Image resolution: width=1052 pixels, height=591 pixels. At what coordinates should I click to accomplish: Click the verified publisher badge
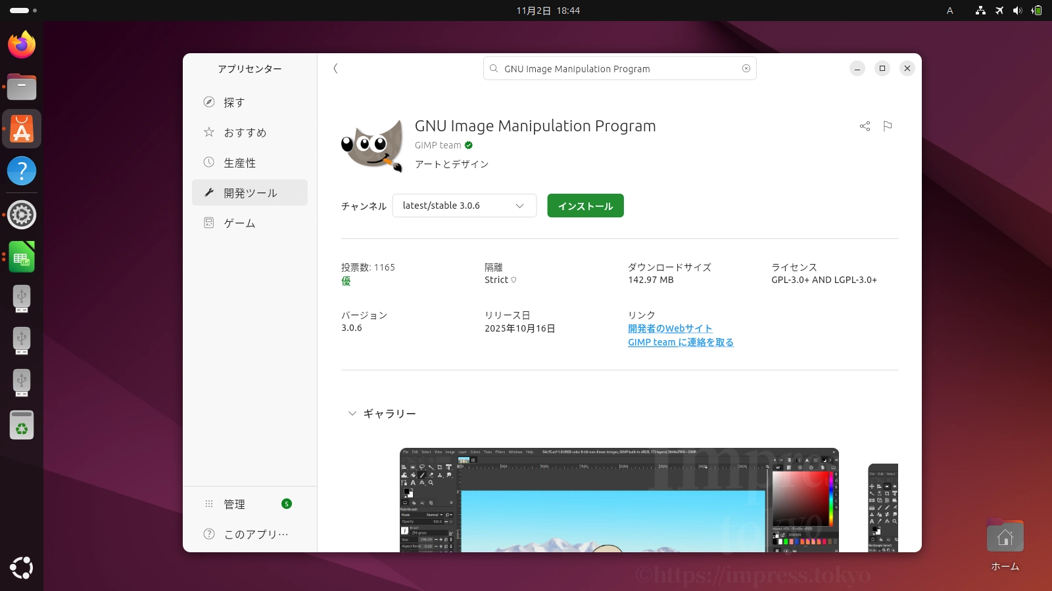[469, 145]
